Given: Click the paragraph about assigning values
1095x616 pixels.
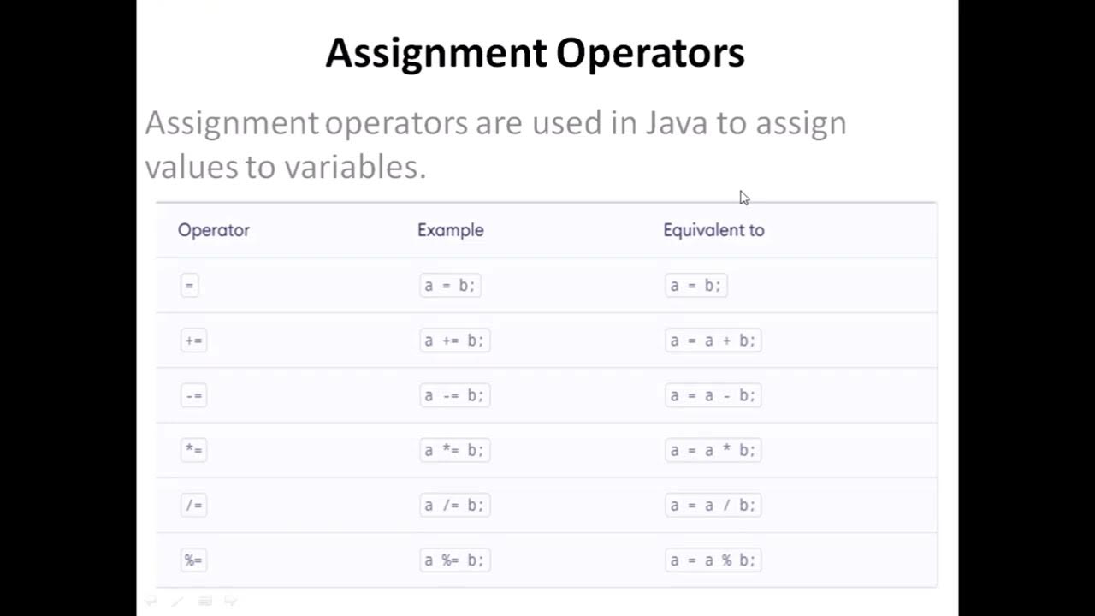Looking at the screenshot, I should point(495,145).
